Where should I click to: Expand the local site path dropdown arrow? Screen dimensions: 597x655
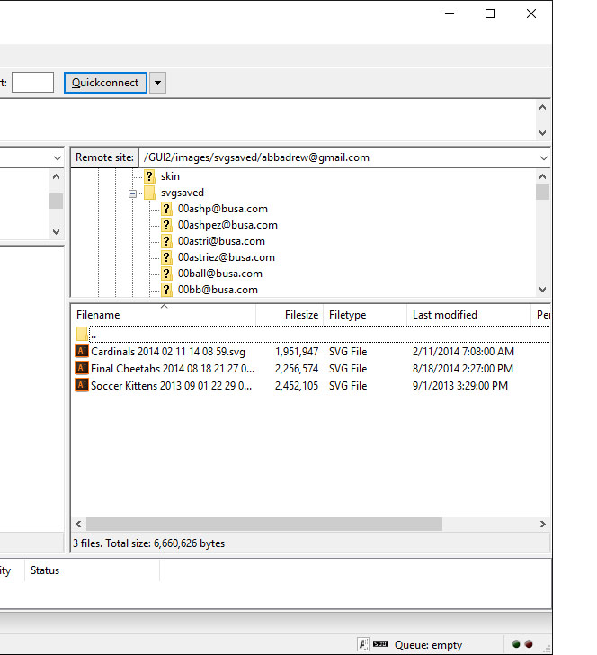[58, 158]
